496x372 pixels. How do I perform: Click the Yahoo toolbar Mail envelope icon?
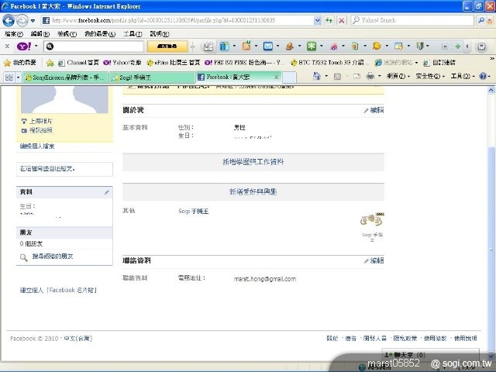pos(268,46)
